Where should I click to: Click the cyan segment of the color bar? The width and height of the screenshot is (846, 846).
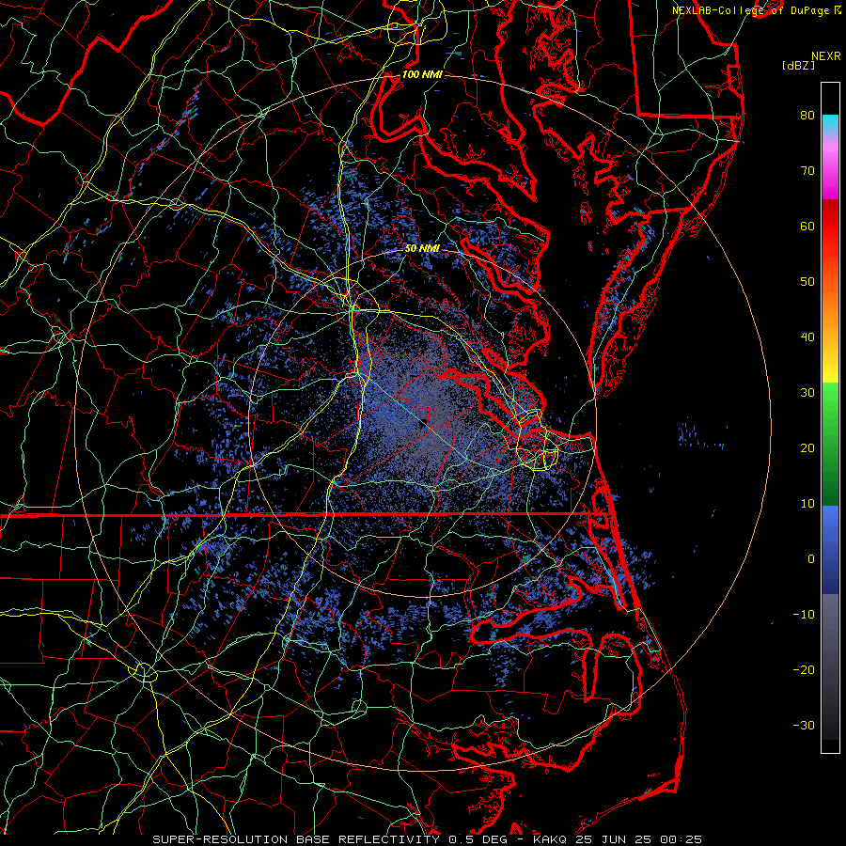830,124
